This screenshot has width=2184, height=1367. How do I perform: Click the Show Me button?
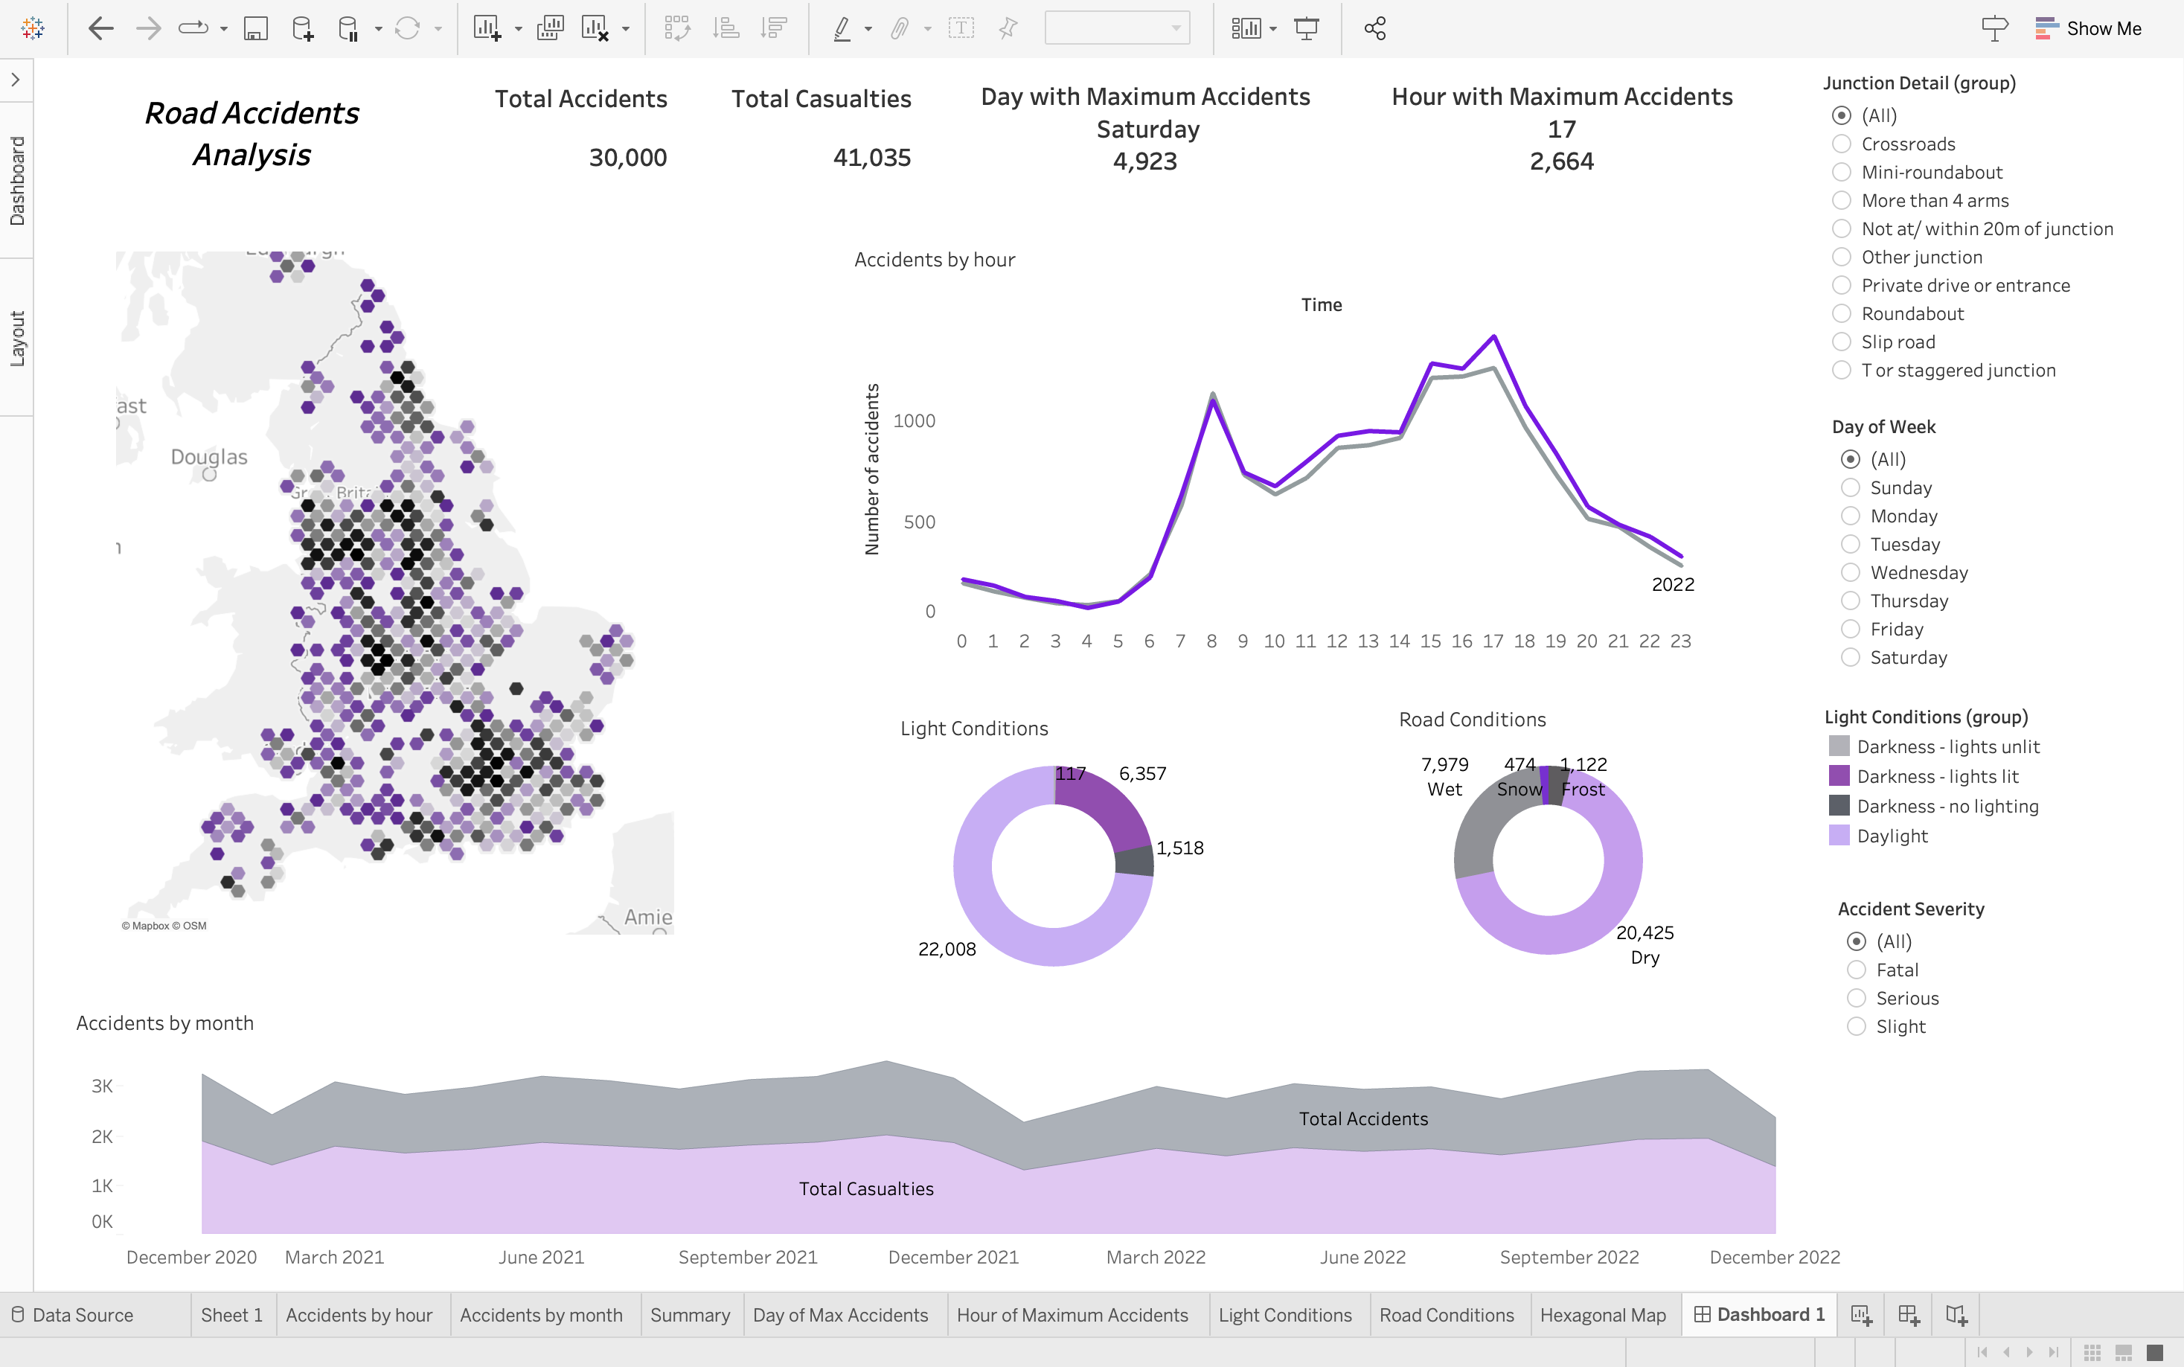click(2101, 28)
